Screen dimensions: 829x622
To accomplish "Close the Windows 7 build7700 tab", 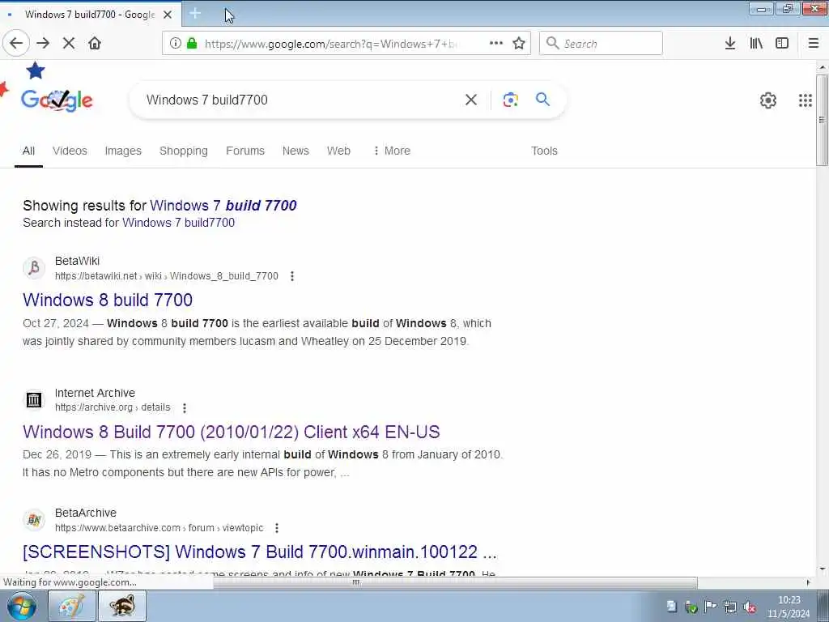I will click(x=168, y=15).
